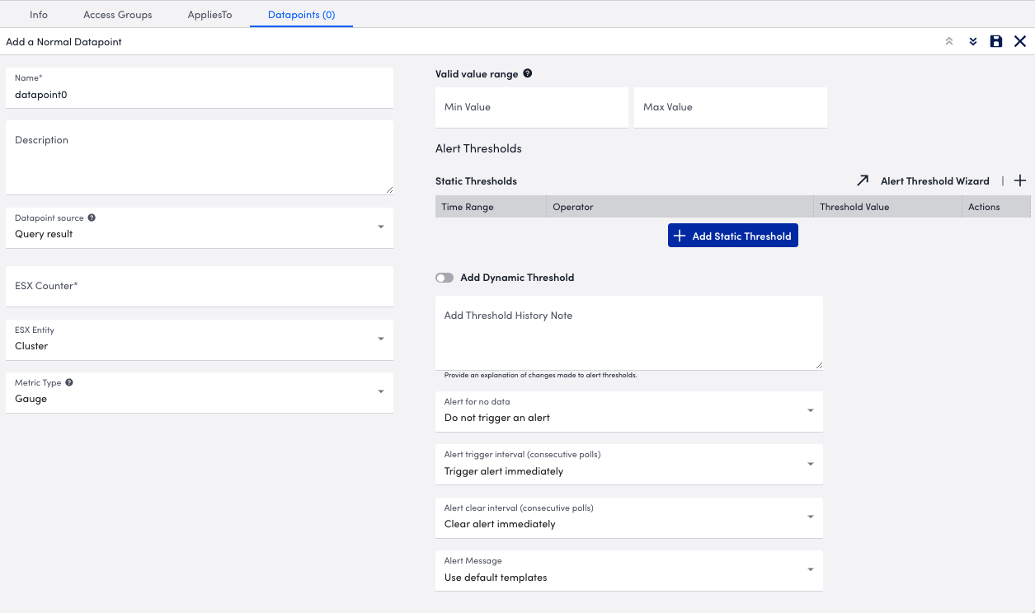
Task: Switch to the AppliesTo tab
Action: click(x=209, y=15)
